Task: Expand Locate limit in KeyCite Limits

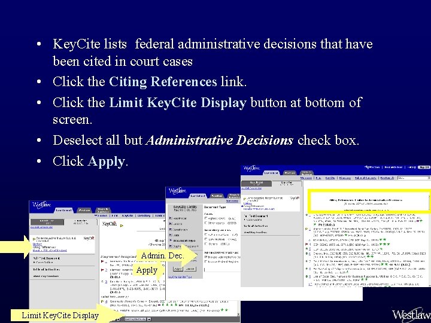Action: click(x=171, y=223)
